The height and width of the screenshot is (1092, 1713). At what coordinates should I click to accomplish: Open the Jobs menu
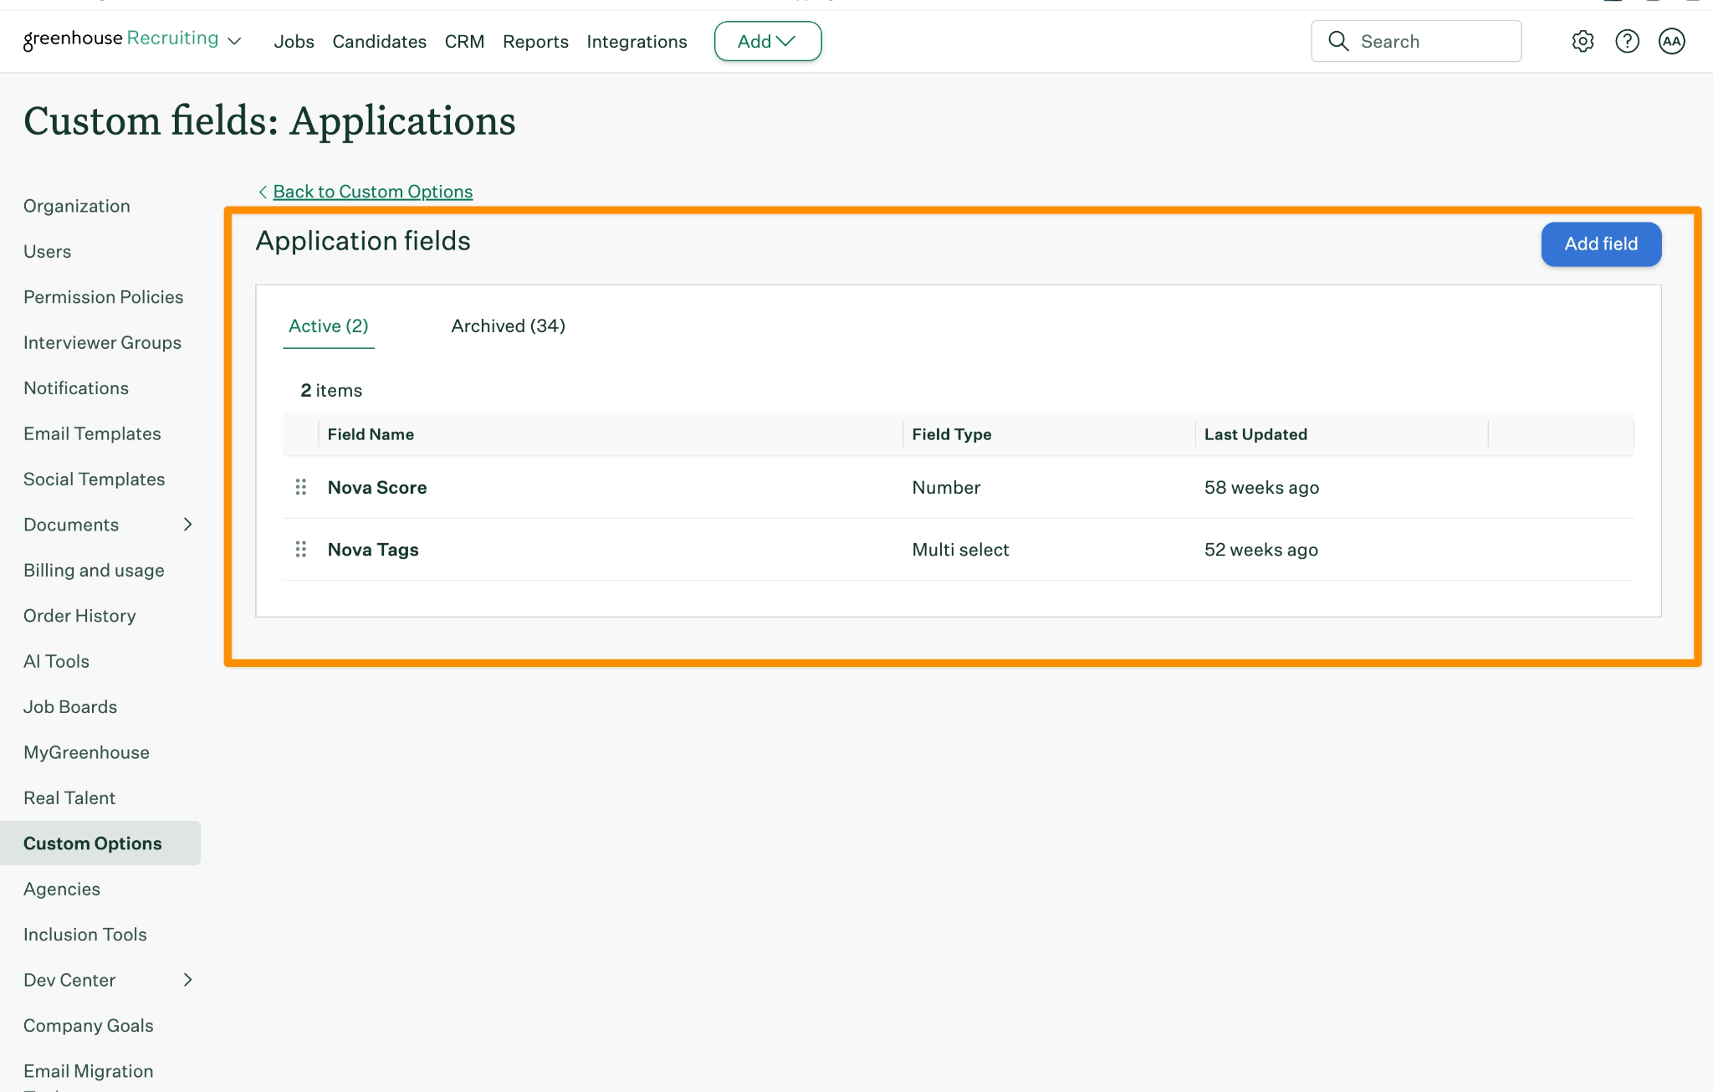pyautogui.click(x=294, y=41)
